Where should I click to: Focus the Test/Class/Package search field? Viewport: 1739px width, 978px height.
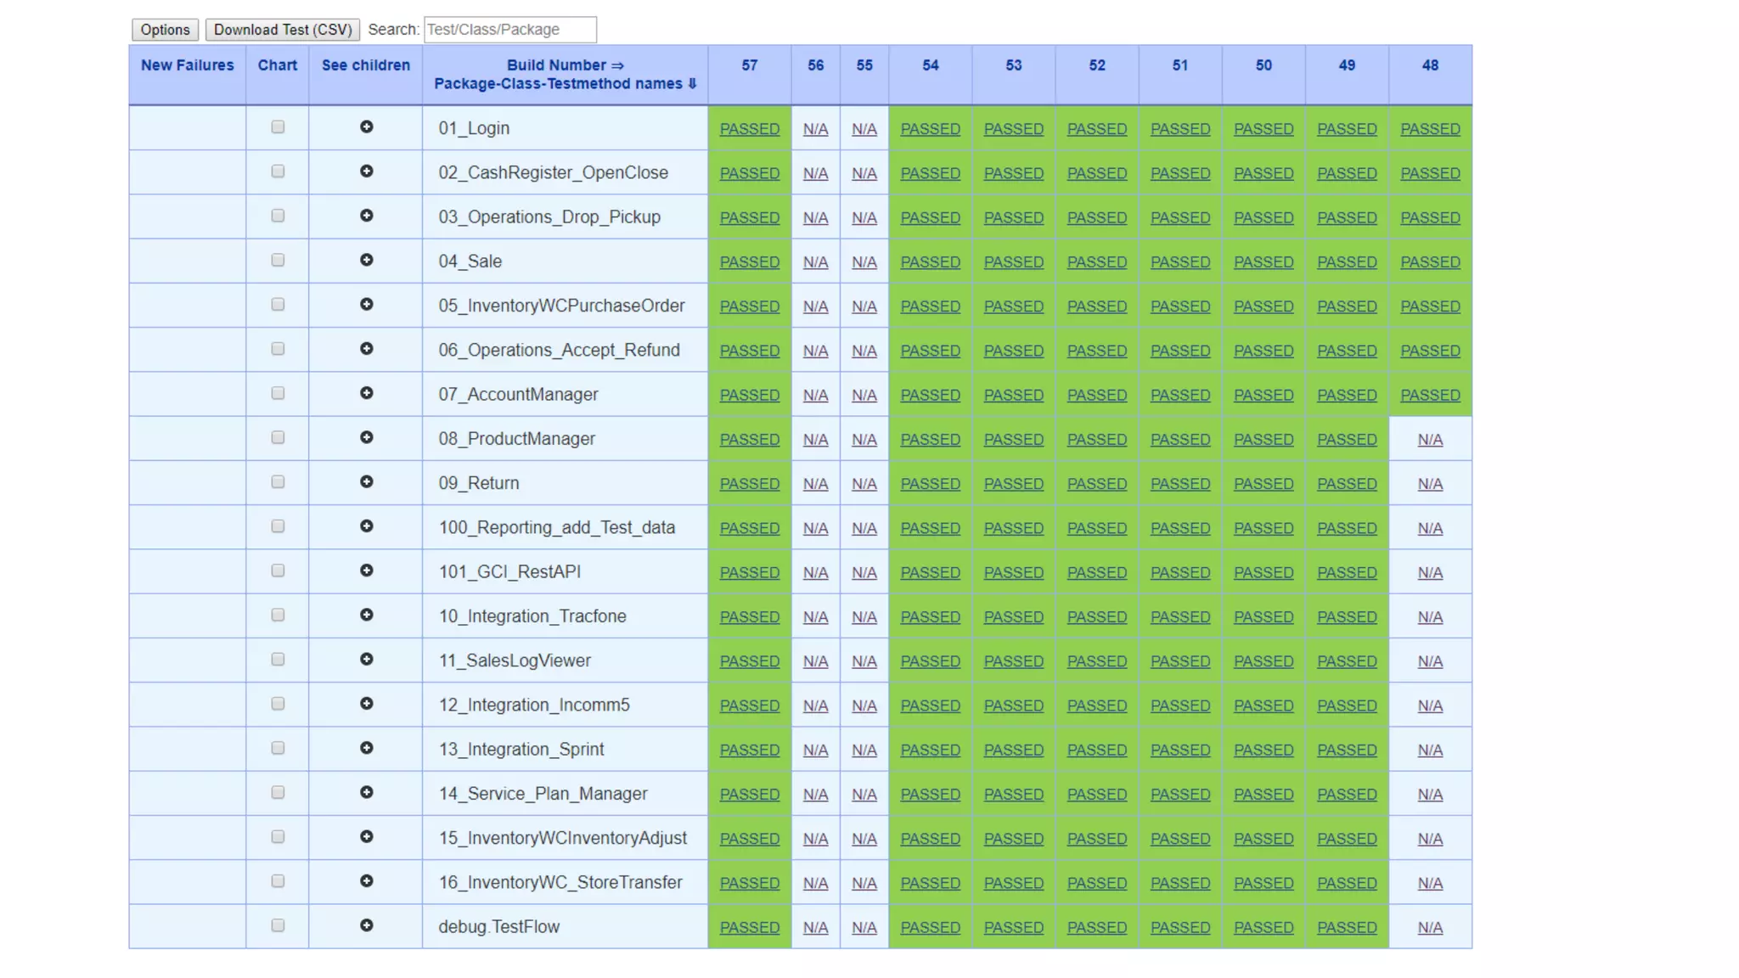tap(509, 30)
